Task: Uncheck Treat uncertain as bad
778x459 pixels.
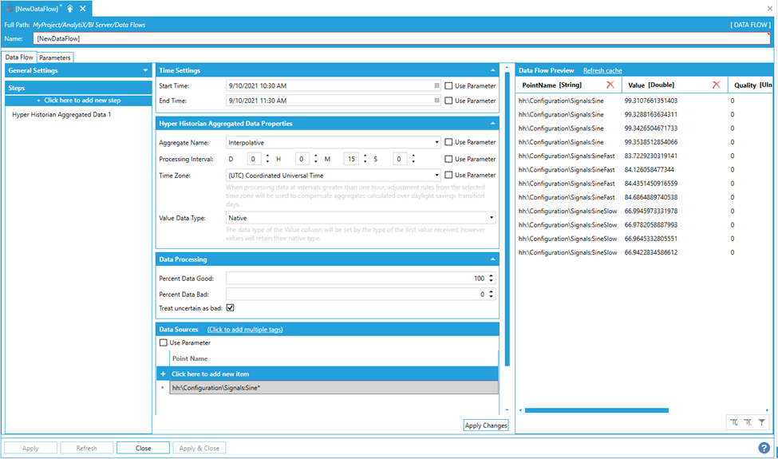Action: pyautogui.click(x=231, y=307)
